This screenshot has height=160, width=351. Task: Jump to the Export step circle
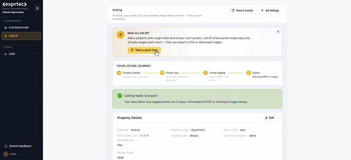(248, 73)
